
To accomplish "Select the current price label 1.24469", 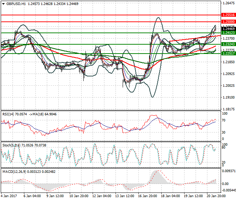I will point(228,29).
